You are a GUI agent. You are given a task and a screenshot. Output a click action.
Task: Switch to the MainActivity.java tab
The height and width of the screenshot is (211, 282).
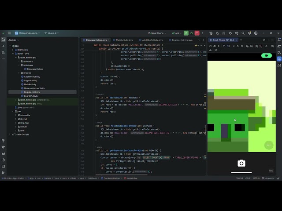(123, 40)
